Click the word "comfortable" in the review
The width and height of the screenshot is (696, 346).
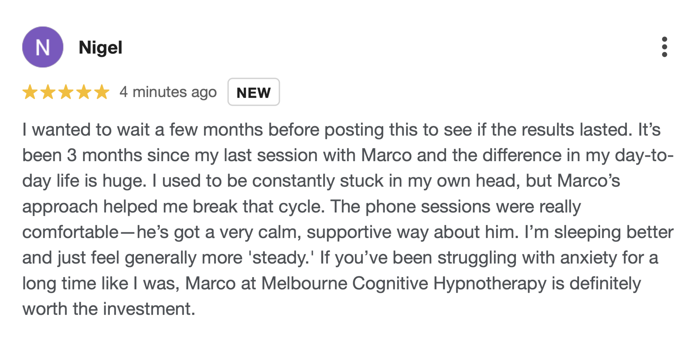tap(70, 232)
